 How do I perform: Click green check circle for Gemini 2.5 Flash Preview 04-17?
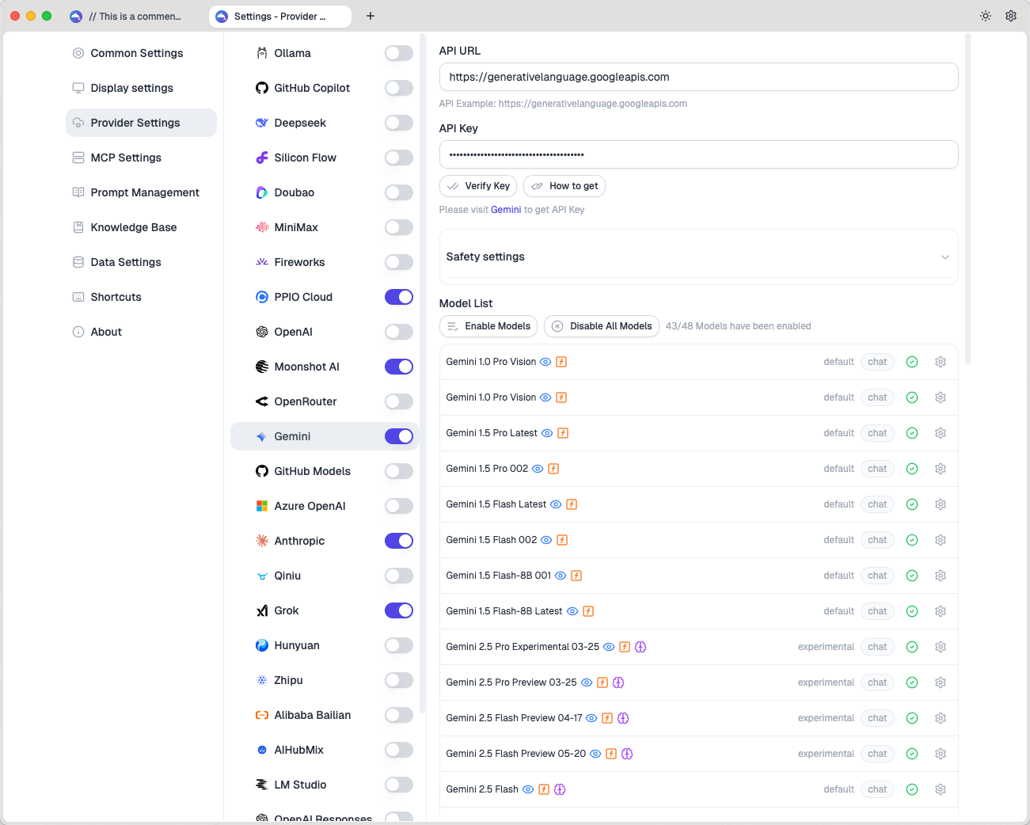tap(912, 718)
